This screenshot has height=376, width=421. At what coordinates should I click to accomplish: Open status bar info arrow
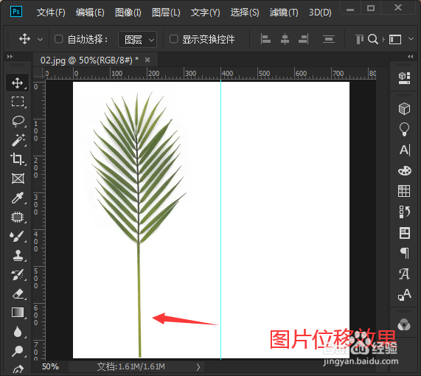[198, 367]
